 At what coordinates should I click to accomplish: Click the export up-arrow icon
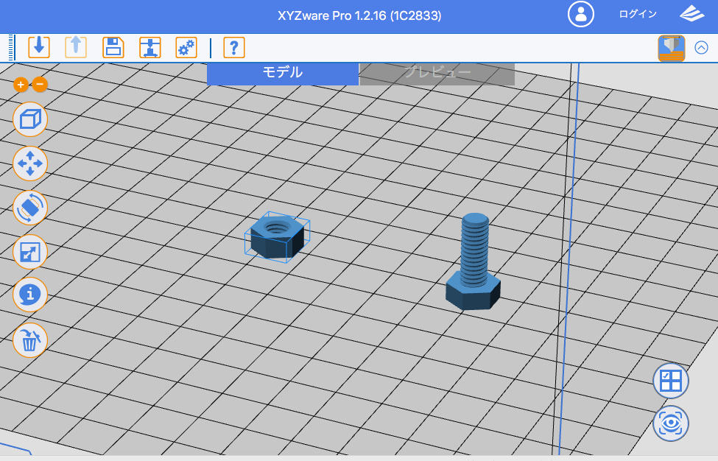coord(76,47)
